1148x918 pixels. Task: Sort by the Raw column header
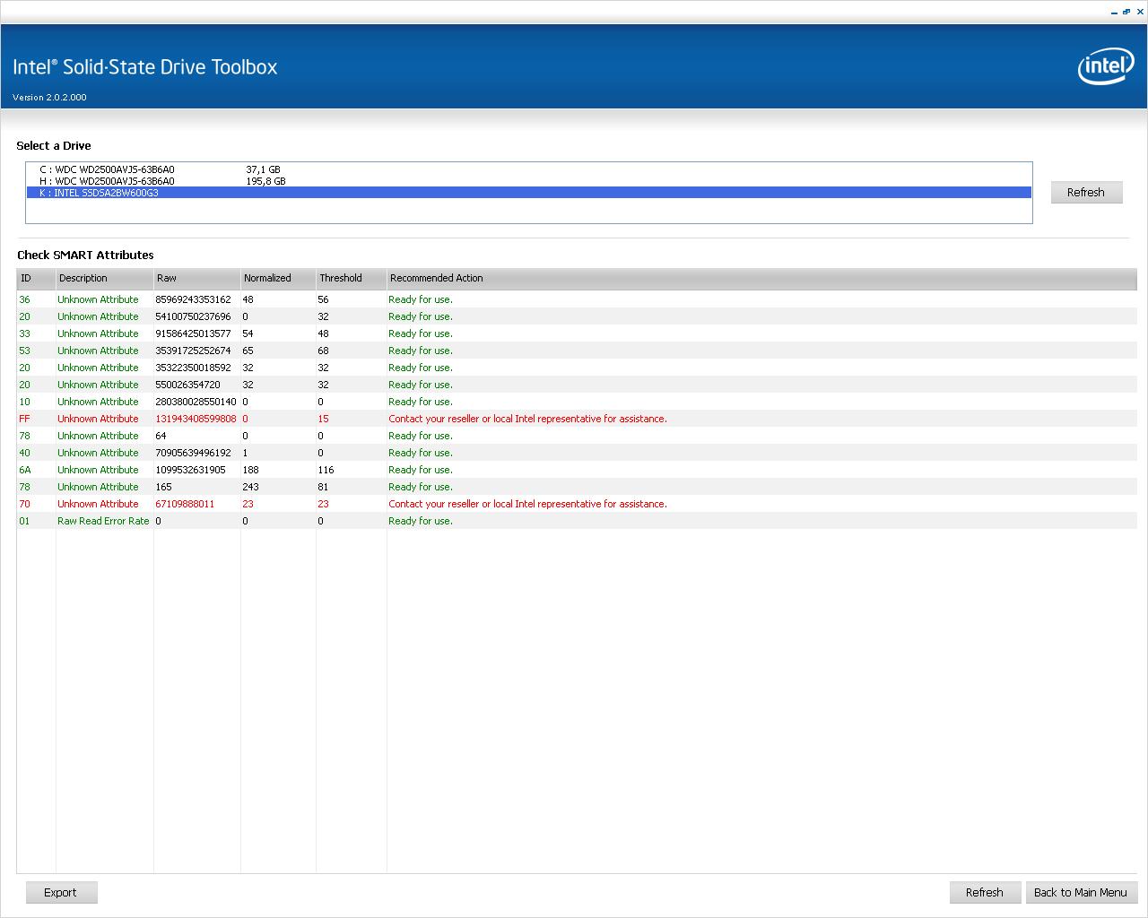196,278
